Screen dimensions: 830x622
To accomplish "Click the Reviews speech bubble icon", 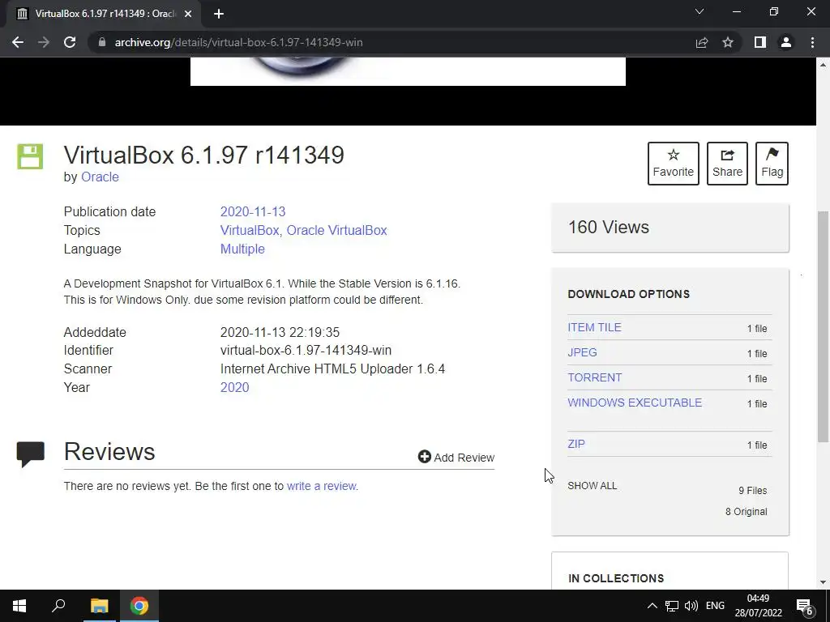I will [x=30, y=454].
